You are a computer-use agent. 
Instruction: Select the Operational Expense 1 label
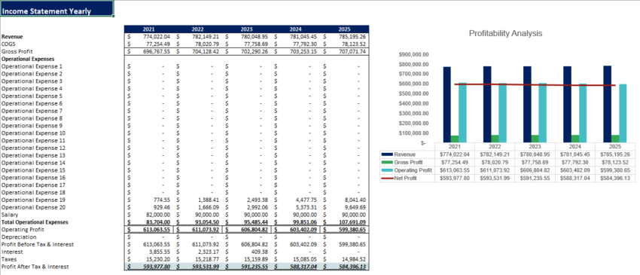pyautogui.click(x=32, y=66)
